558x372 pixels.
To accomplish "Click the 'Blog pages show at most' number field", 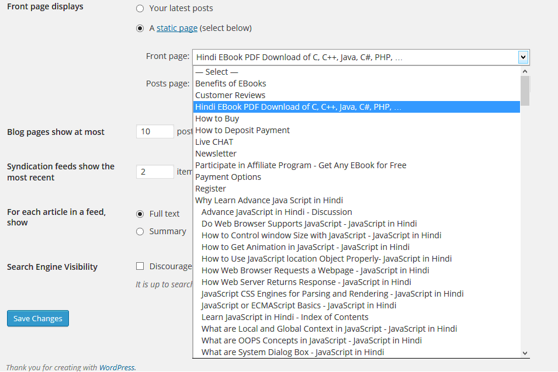I will (x=155, y=131).
